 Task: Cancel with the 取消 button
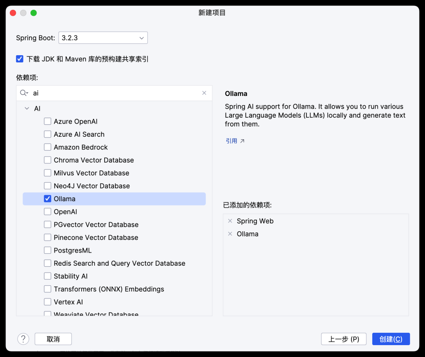tap(53, 339)
